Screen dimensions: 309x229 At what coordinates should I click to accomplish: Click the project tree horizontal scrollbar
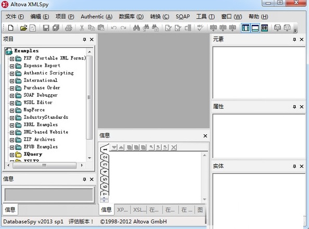pos(45,166)
